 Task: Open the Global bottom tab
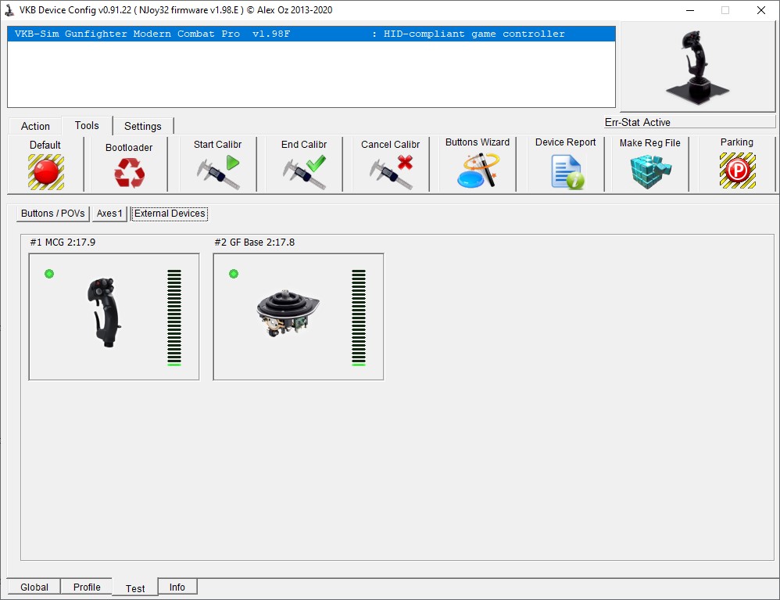point(34,587)
